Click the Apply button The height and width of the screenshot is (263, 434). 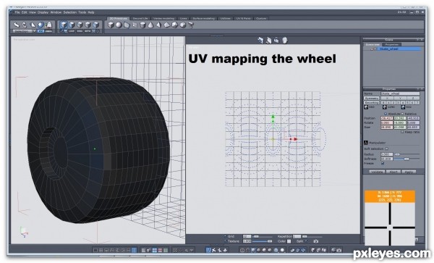tap(409, 172)
